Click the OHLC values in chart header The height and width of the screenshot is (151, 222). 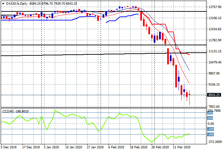click(x=53, y=4)
